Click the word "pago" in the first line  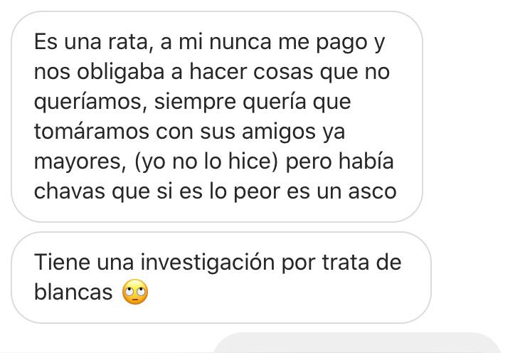pos(341,43)
